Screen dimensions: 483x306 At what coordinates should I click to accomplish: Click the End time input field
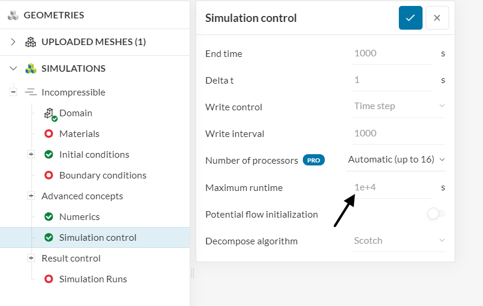point(391,53)
